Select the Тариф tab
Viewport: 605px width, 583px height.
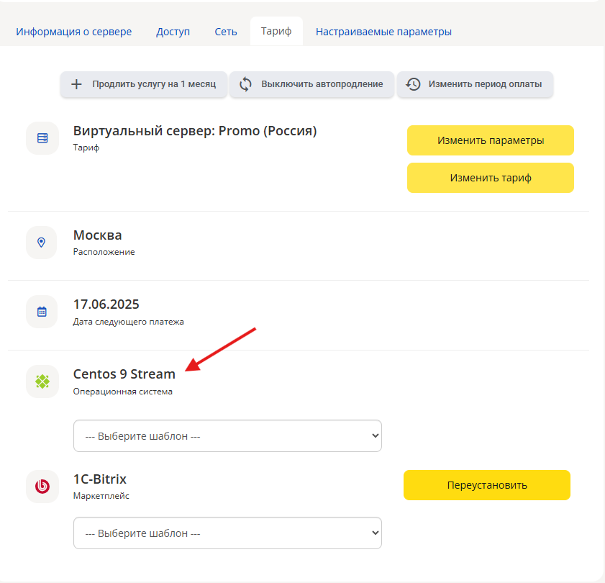point(276,31)
